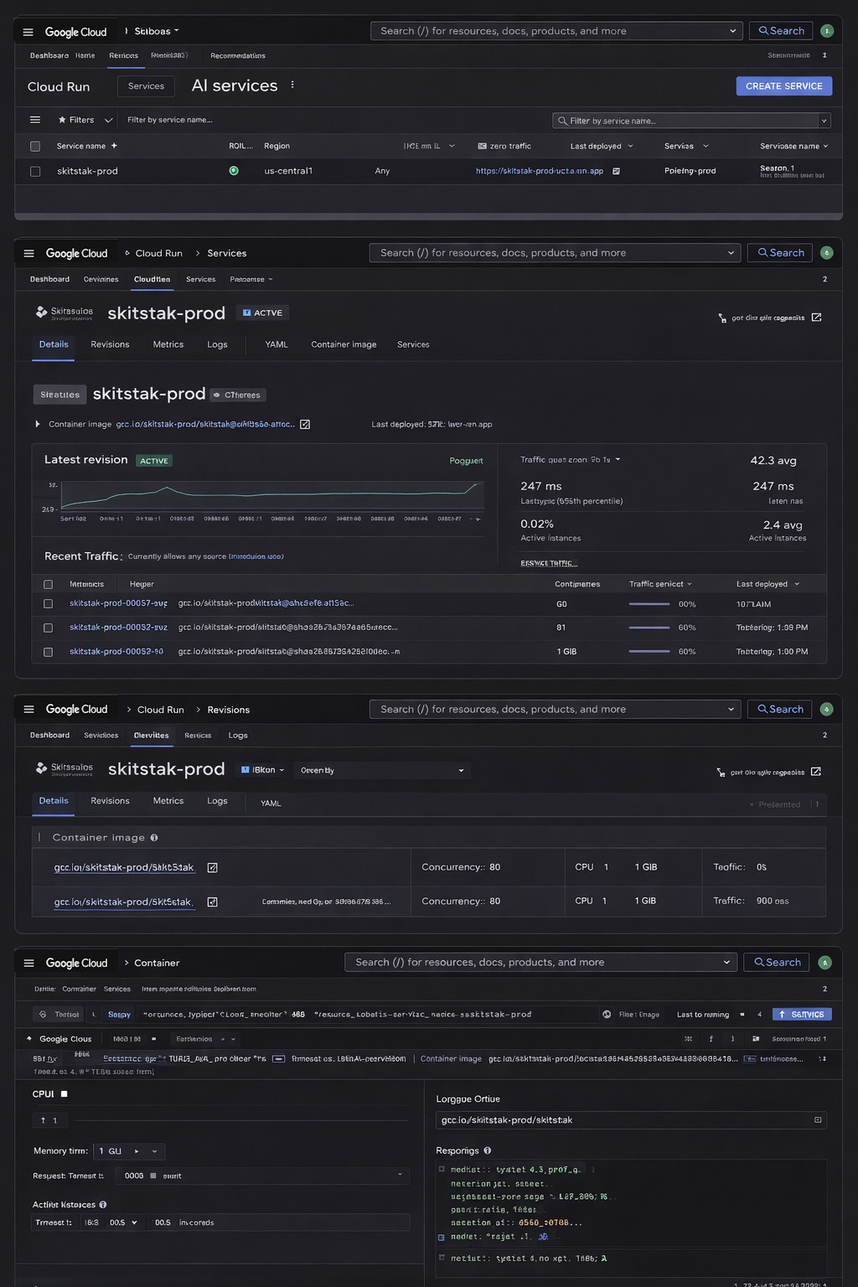Click the green status icon for skitstak-prod
858x1287 pixels.
(x=234, y=170)
